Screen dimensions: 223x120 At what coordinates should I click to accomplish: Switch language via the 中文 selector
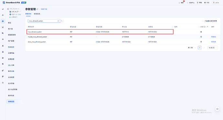coord(207,3)
